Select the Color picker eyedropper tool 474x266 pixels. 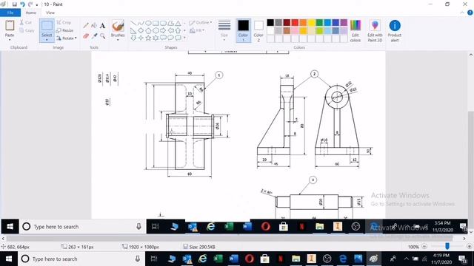(x=94, y=36)
